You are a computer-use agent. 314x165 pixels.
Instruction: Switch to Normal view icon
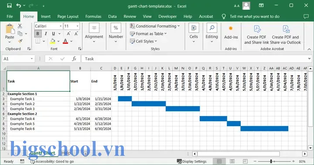pos(219,162)
